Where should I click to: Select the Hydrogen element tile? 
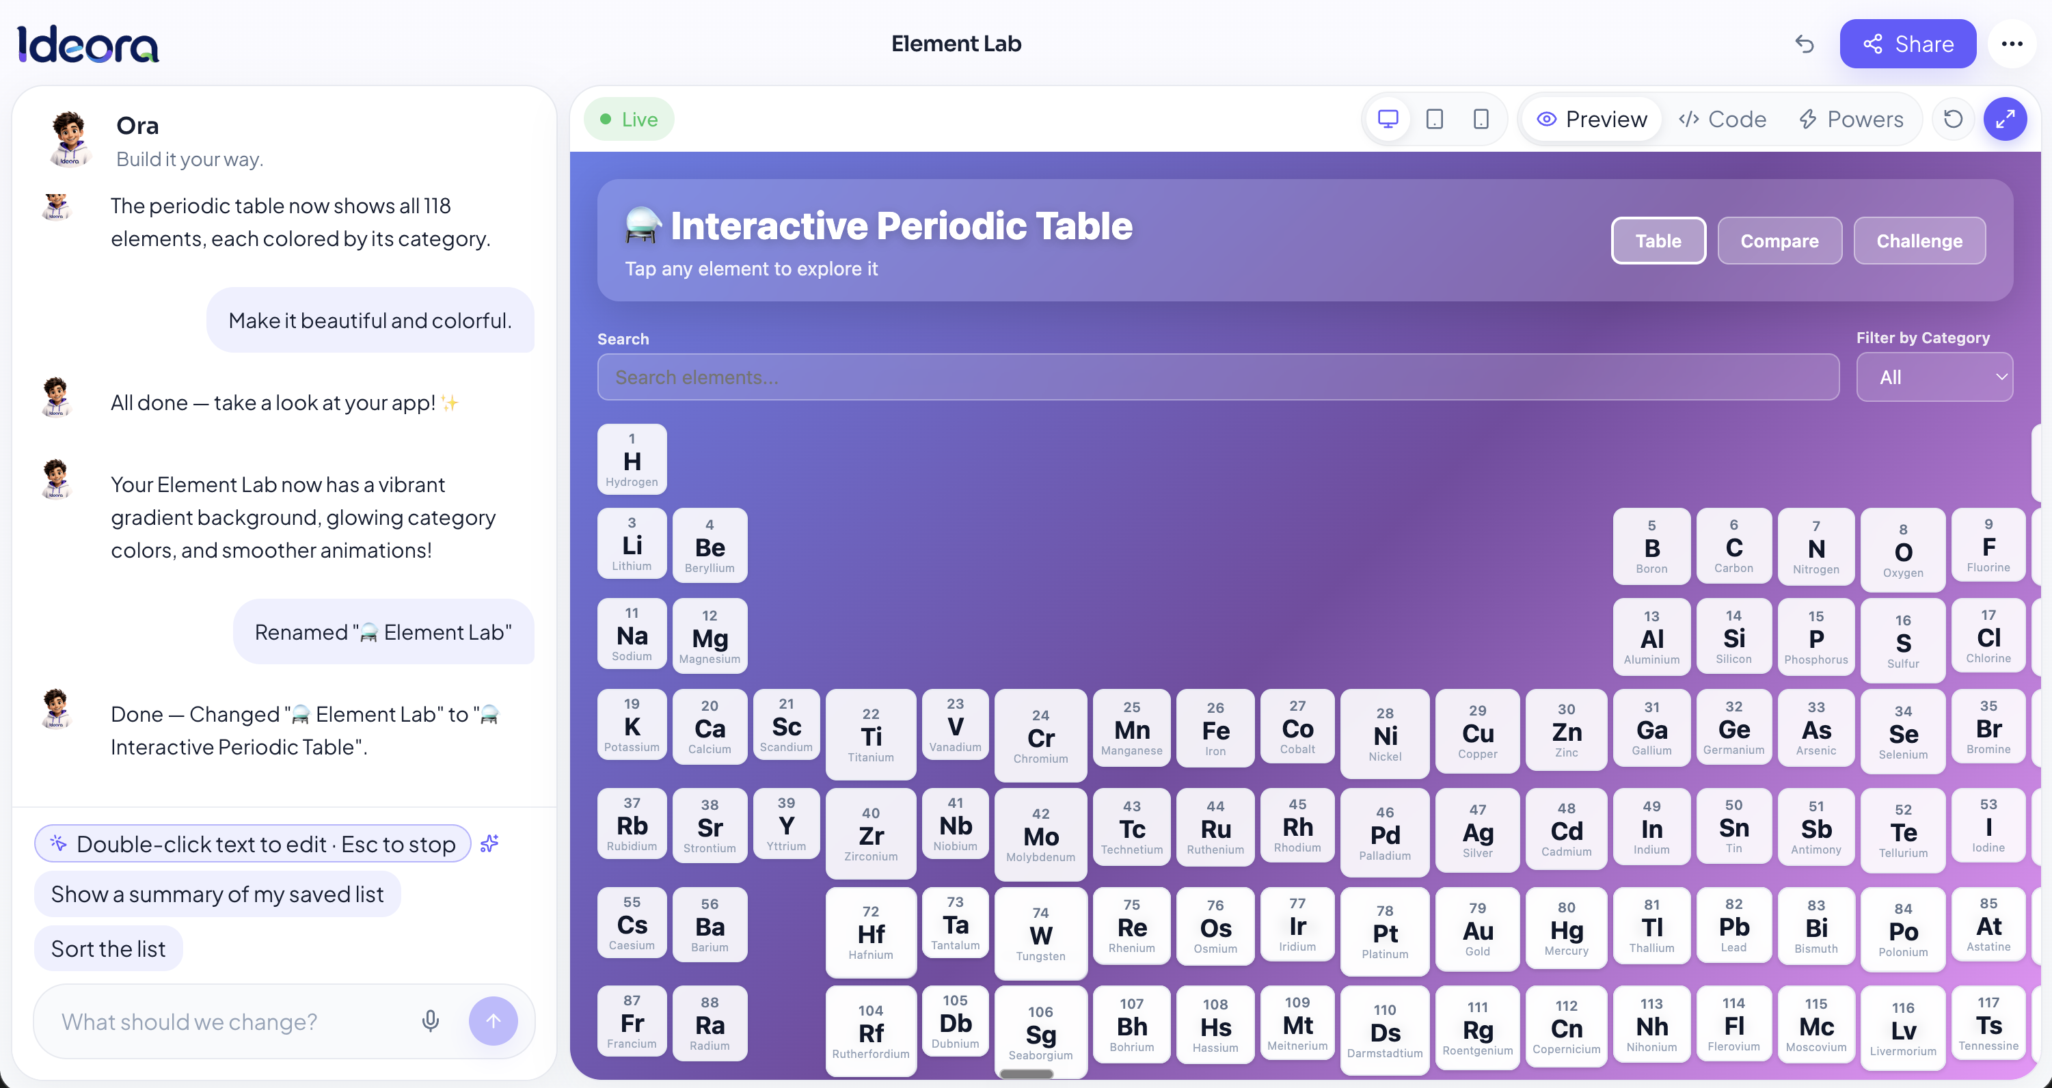tap(632, 459)
